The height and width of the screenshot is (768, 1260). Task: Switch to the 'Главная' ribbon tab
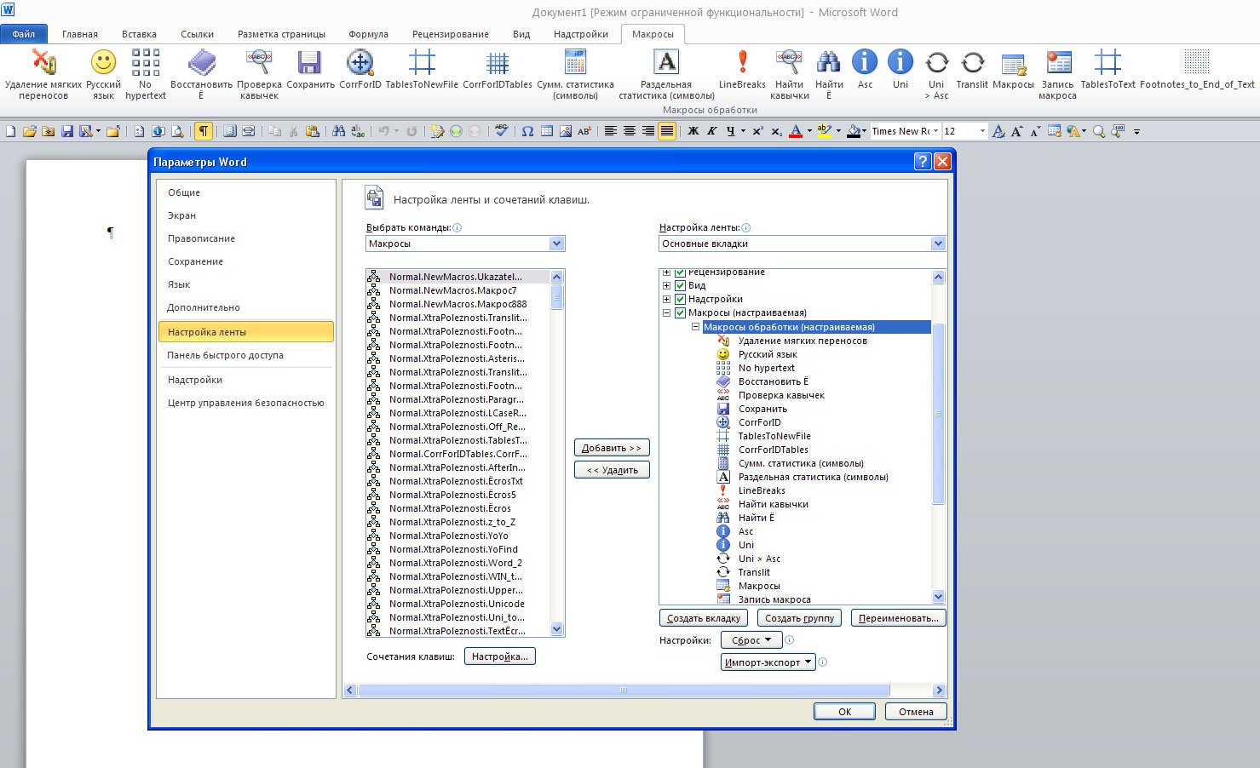pyautogui.click(x=80, y=34)
